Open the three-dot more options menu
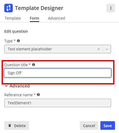 point(111,8)
